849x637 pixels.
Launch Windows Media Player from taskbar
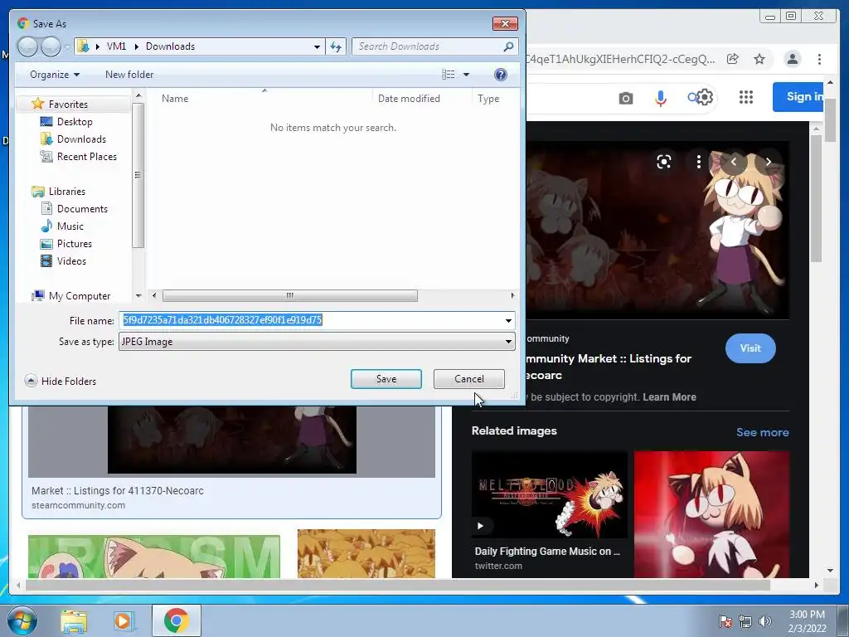[x=124, y=621]
